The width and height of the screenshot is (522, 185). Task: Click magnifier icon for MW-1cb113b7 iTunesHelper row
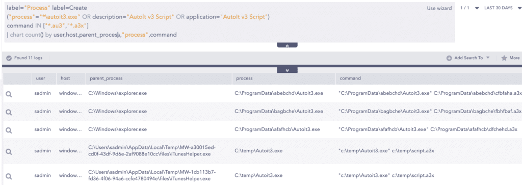tap(9, 176)
